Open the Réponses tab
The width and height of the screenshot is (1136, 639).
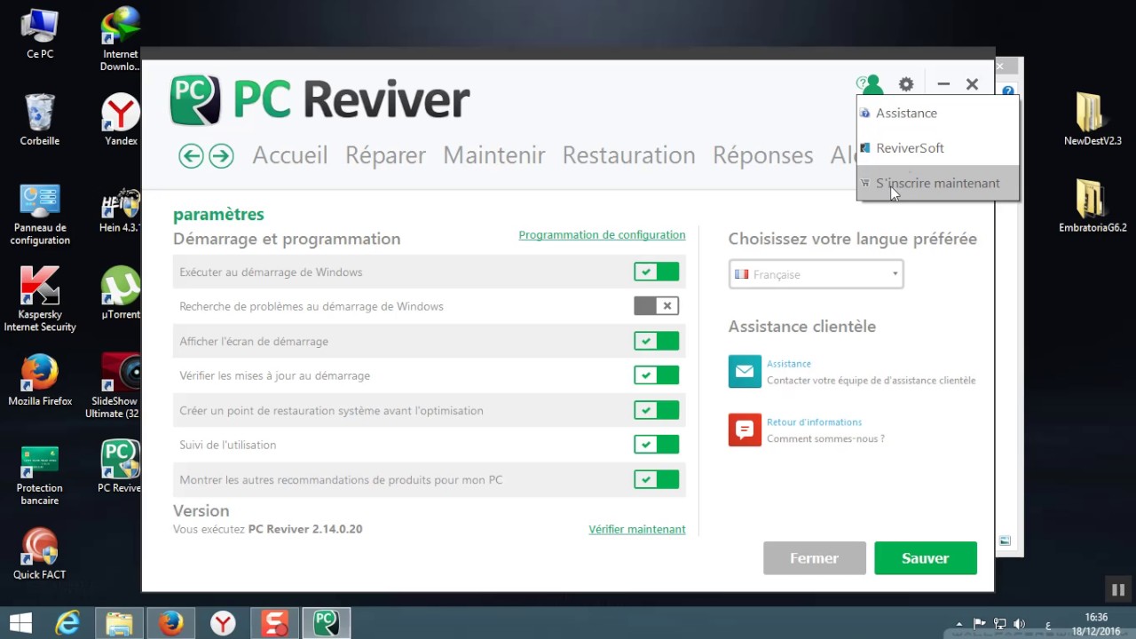(x=763, y=155)
